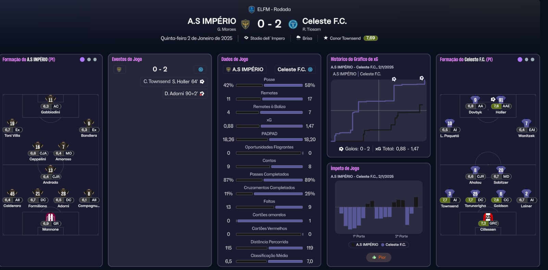Click the A.S Império crest beside the scoreline

245,24
